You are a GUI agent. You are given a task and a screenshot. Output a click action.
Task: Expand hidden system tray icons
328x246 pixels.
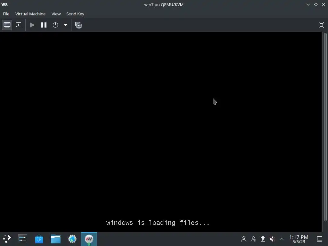[x=282, y=239]
